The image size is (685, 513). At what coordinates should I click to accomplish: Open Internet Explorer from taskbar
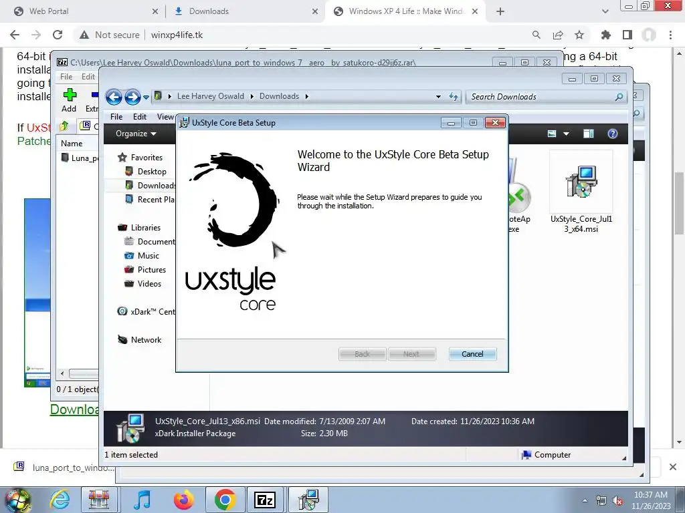[60, 500]
